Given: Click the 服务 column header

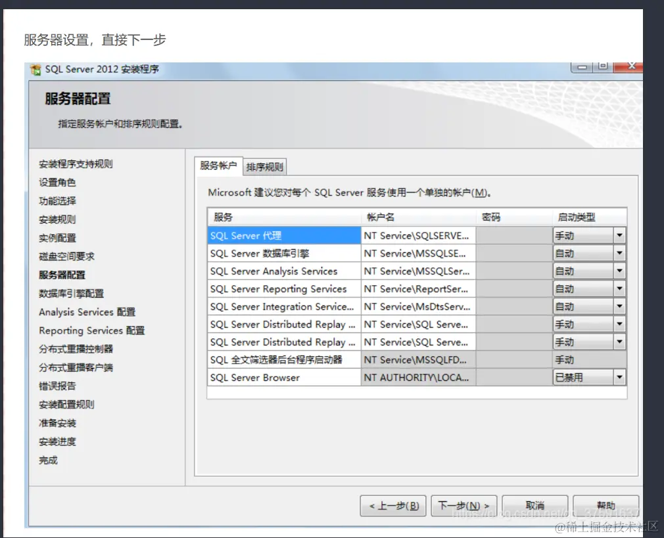Looking at the screenshot, I should [x=284, y=217].
